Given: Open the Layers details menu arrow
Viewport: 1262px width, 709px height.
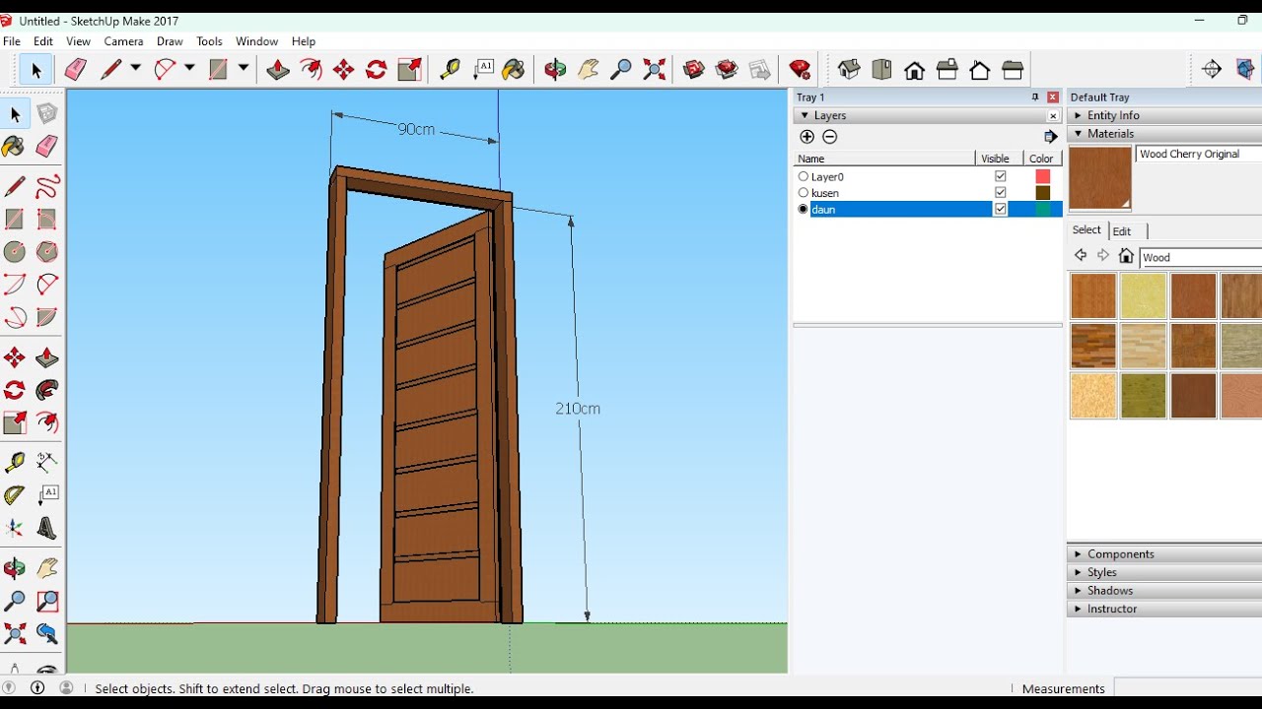Looking at the screenshot, I should pos(1050,137).
